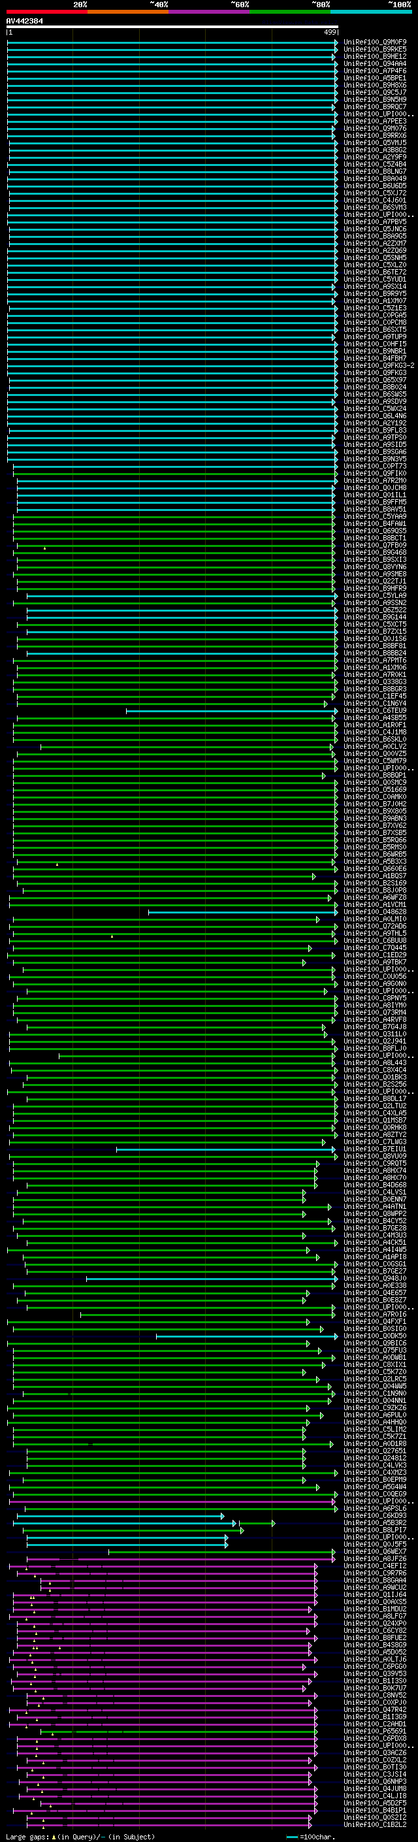The image size is (418, 1842).
Task: Select the label UniRef100_A9SID5
Action: point(375,445)
